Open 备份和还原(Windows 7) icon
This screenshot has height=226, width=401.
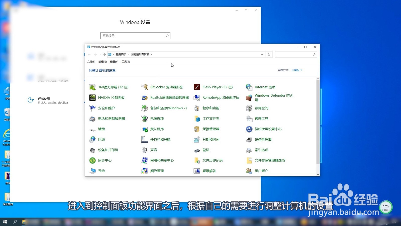(145, 108)
